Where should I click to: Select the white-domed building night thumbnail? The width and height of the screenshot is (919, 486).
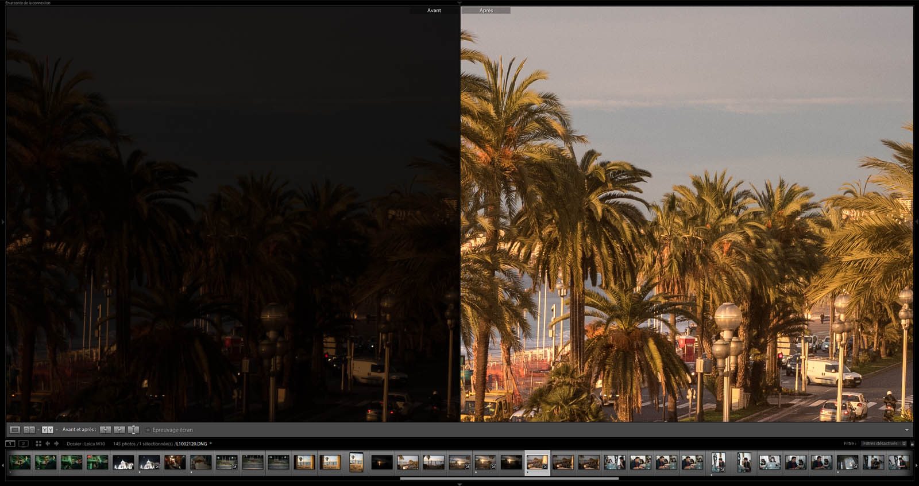[x=123, y=462]
